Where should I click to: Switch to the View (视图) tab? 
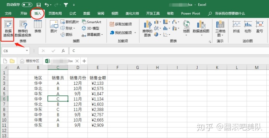point(115,13)
